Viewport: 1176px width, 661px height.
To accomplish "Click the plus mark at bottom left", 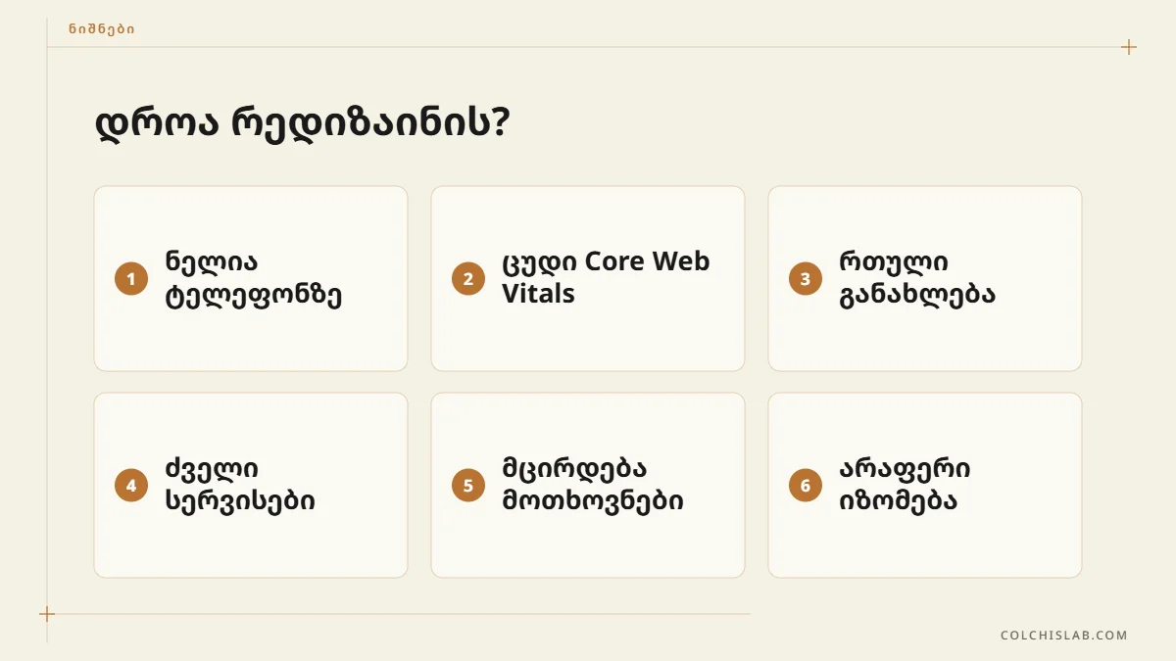I will pos(47,614).
